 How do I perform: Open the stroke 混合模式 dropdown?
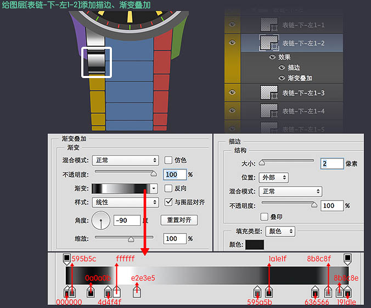[290, 191]
